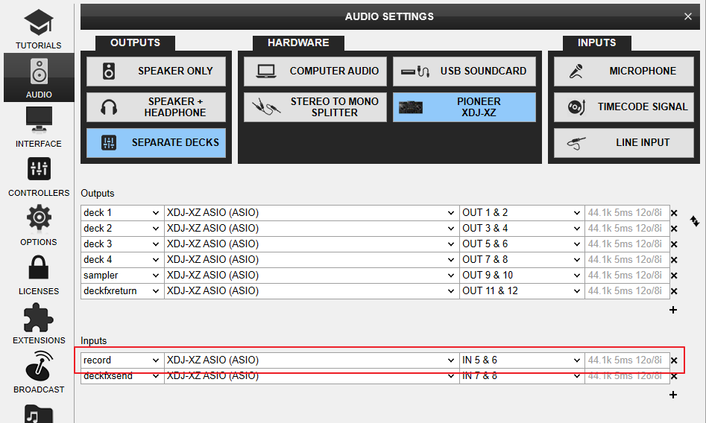Enable Speaker + Headphone output
Viewport: 706px width, 423px height.
click(156, 107)
